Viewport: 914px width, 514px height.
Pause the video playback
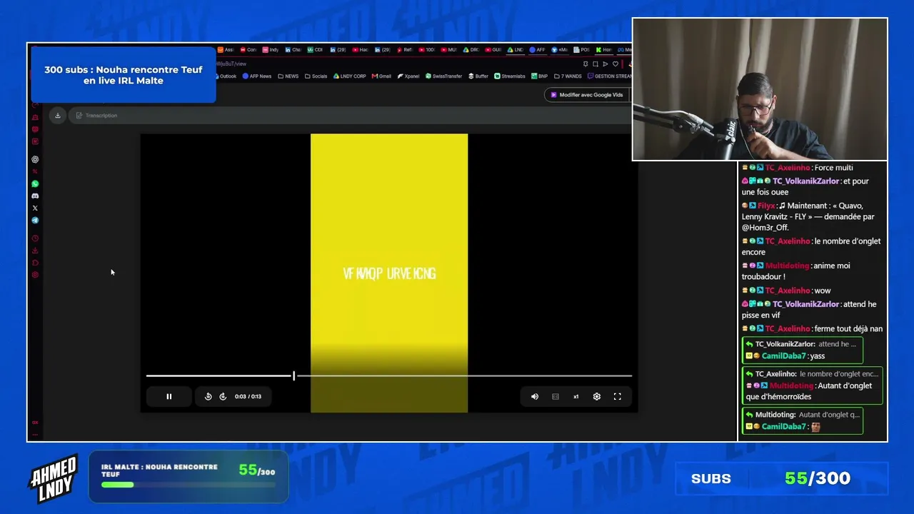(x=169, y=396)
